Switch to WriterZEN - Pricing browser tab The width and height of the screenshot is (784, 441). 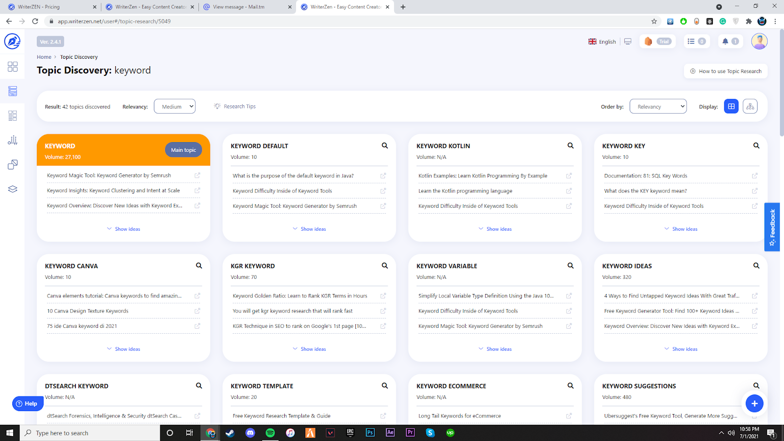51,7
